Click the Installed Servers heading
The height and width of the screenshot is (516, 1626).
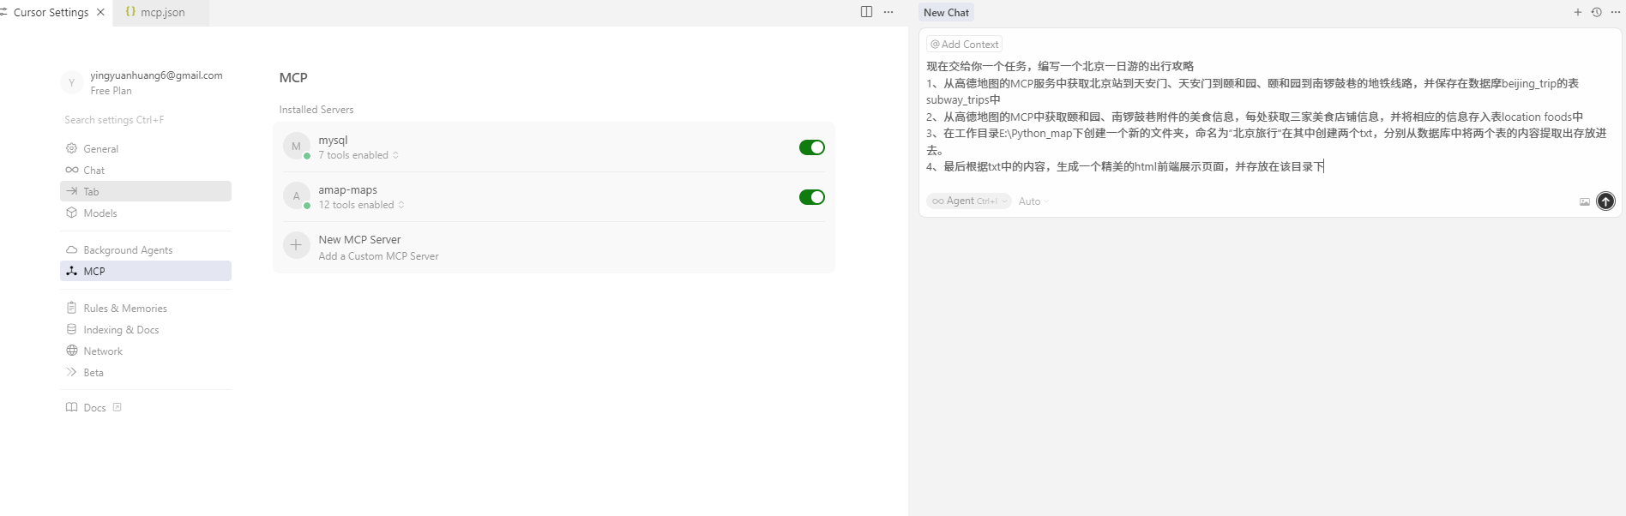click(x=316, y=110)
